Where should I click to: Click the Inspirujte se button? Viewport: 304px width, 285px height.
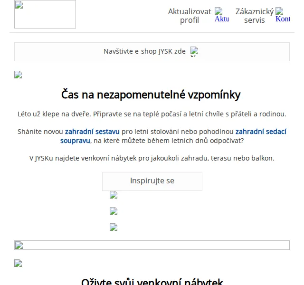pos(152,181)
